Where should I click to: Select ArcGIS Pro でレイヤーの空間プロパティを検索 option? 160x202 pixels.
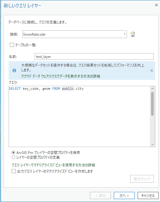pyautogui.click(x=13, y=152)
